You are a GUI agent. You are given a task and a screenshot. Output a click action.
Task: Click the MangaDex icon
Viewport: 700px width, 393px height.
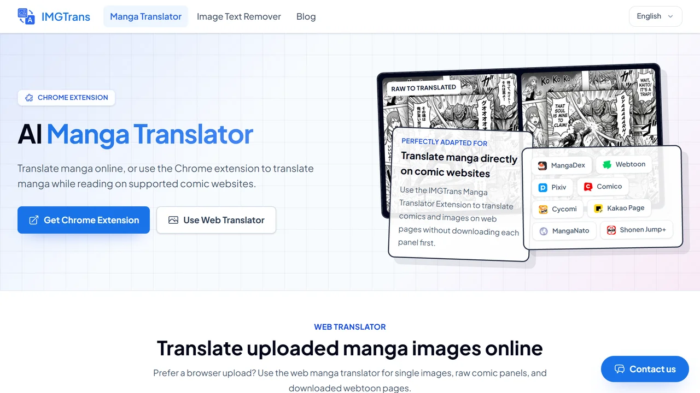point(542,165)
